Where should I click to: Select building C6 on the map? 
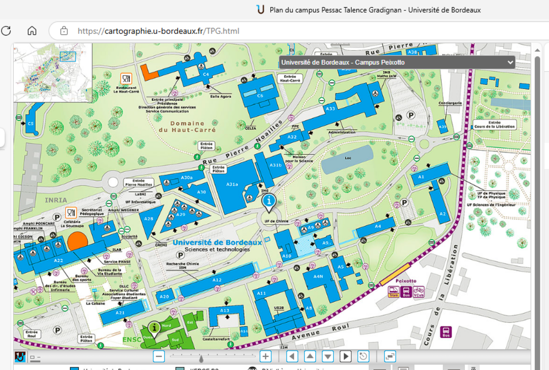pos(260,96)
